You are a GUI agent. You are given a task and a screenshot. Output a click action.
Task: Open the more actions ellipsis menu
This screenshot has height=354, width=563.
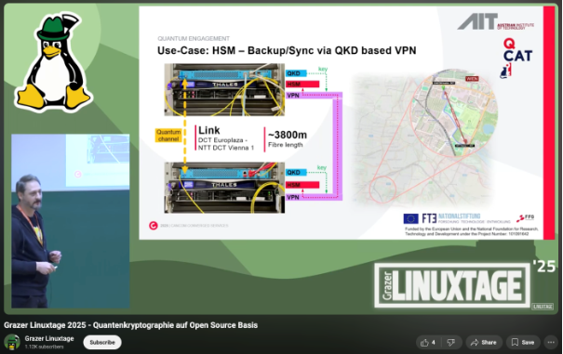[x=551, y=343]
